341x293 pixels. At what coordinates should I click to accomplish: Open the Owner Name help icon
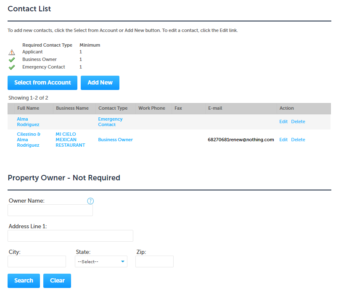pos(90,201)
